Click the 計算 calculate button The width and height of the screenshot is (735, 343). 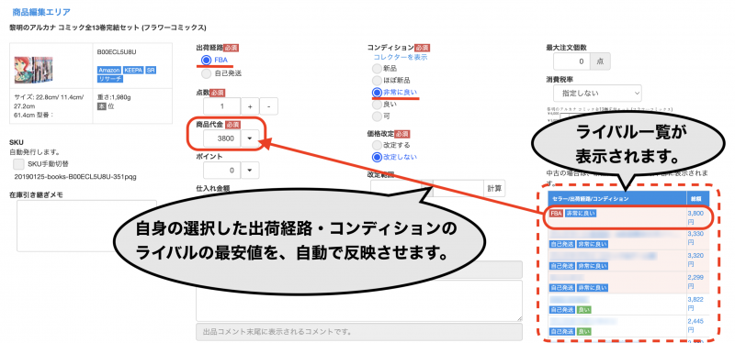[x=494, y=189]
